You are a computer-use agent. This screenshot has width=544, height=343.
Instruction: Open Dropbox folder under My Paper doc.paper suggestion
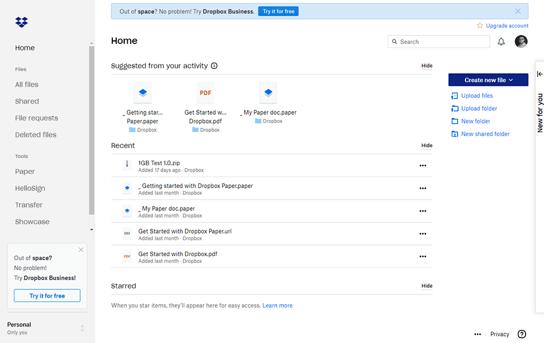[x=269, y=121]
